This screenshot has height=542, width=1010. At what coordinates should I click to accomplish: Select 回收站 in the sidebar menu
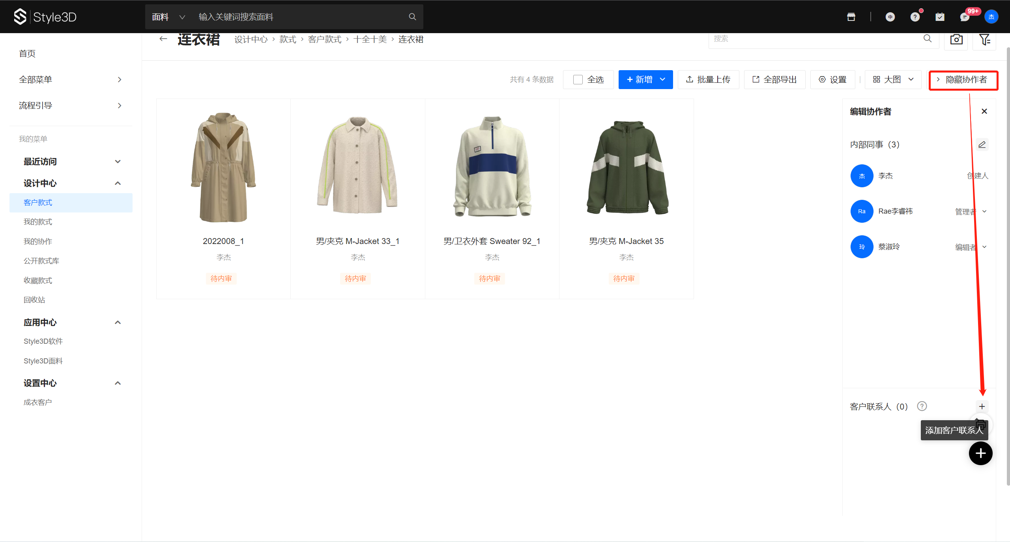point(34,300)
